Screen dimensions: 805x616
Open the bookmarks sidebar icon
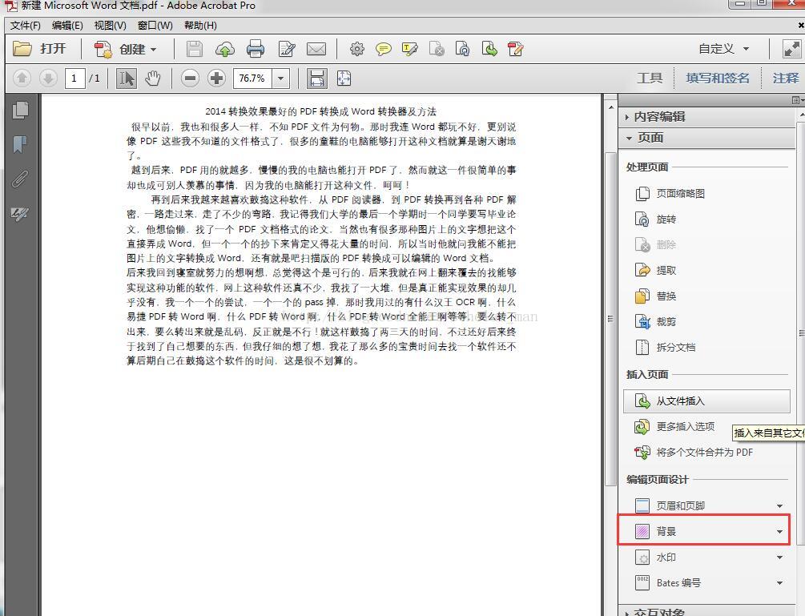(20, 145)
